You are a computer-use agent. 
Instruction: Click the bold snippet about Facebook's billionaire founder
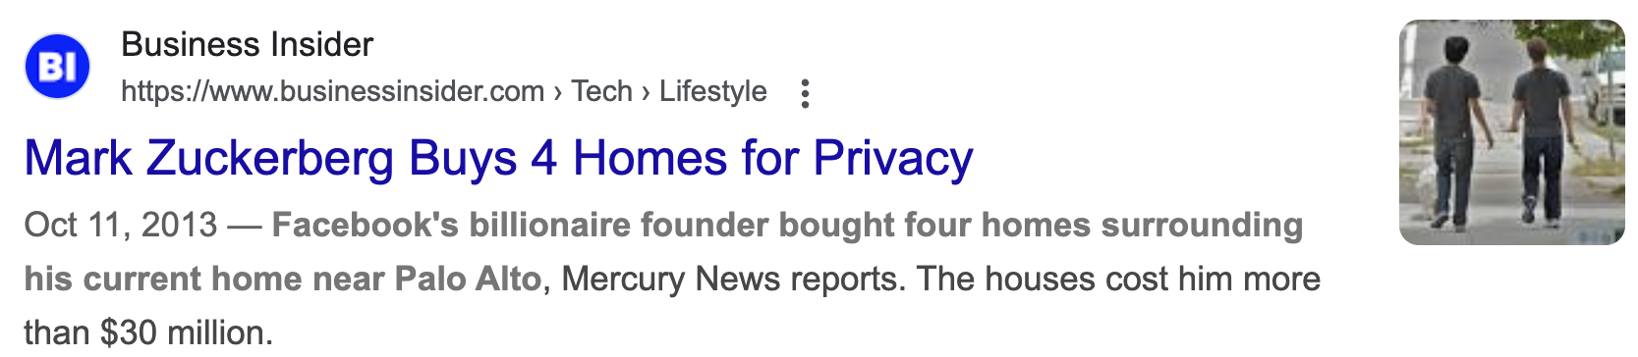pyautogui.click(x=664, y=252)
